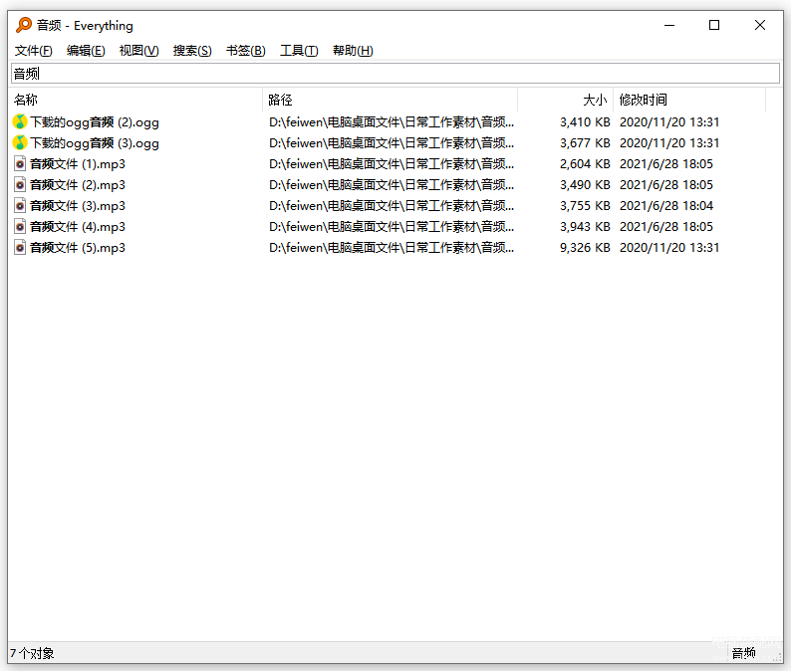Open the 视图(V) menu

138,51
